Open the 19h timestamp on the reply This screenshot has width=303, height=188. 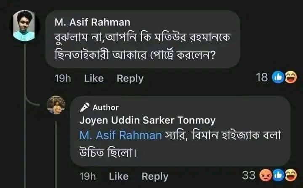(88, 176)
